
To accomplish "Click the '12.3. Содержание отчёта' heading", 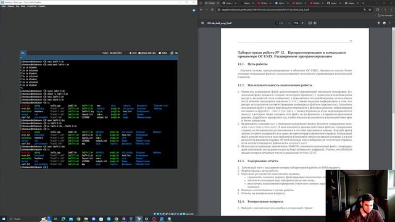I will pos(258,161).
